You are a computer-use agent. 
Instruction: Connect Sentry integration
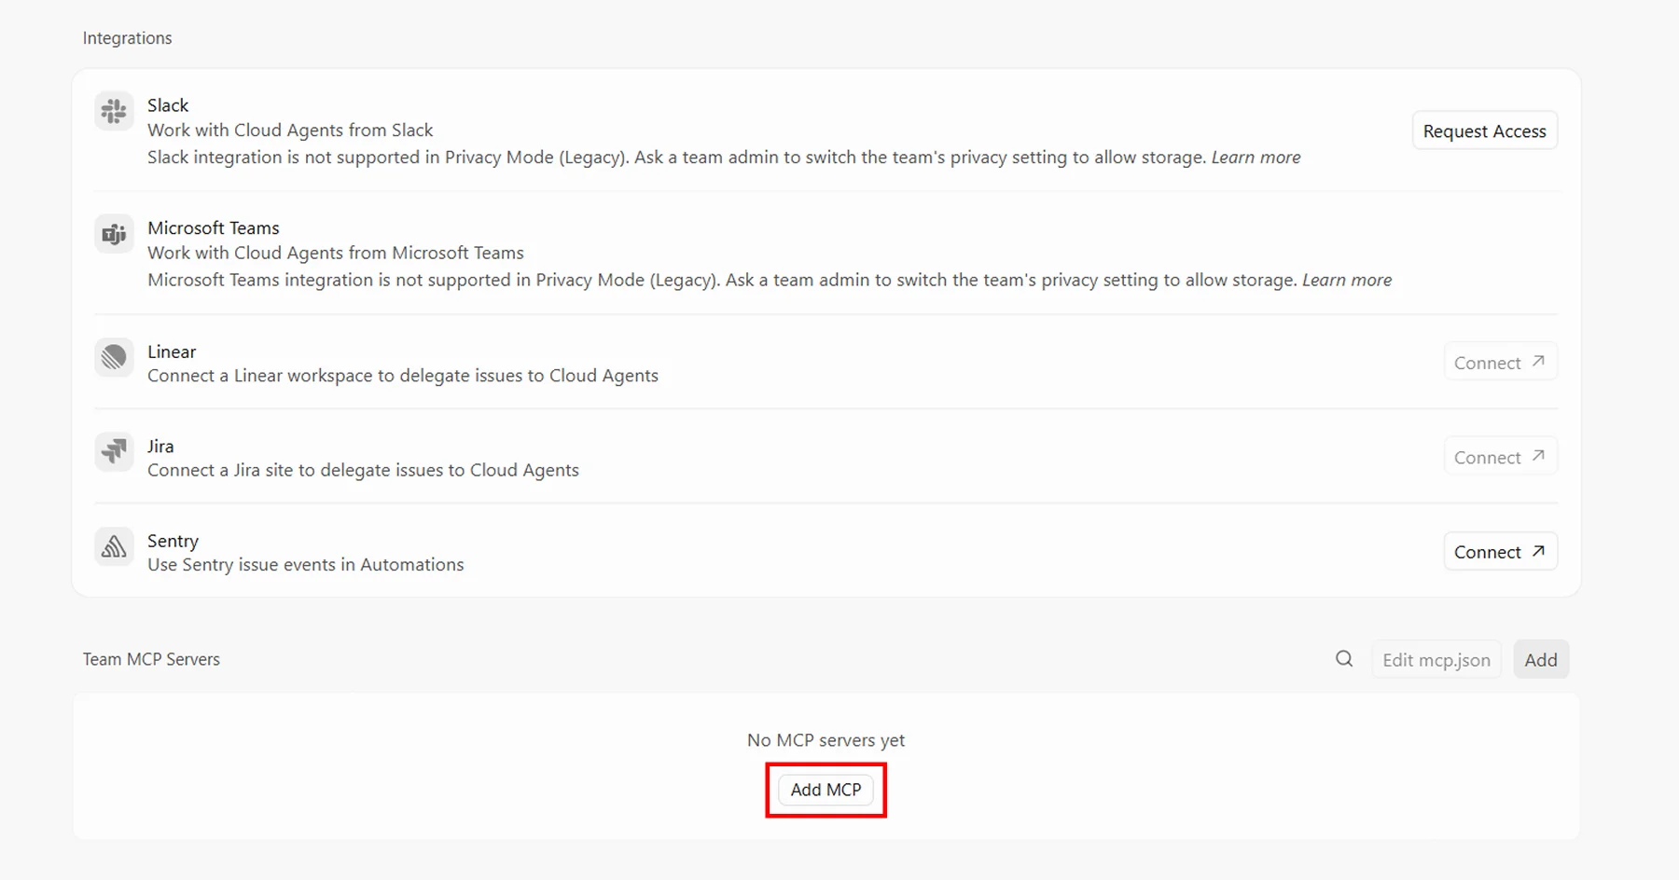[x=1500, y=552]
